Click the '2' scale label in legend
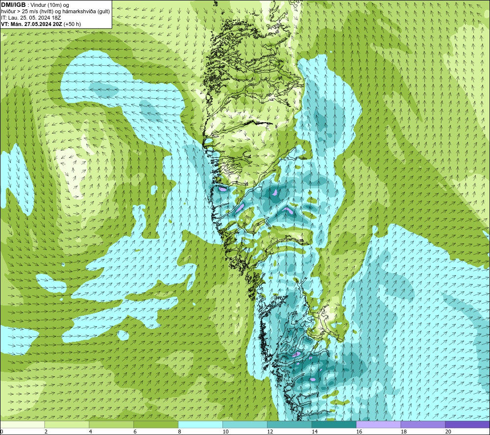Viewport: 490px width, 435px height. click(46, 432)
